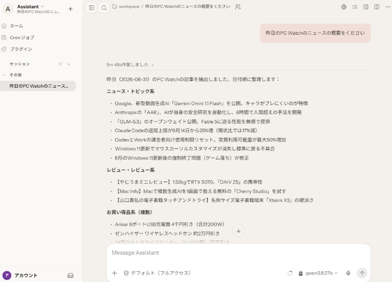
Task: Click the user message bubble
Action: (x=315, y=33)
